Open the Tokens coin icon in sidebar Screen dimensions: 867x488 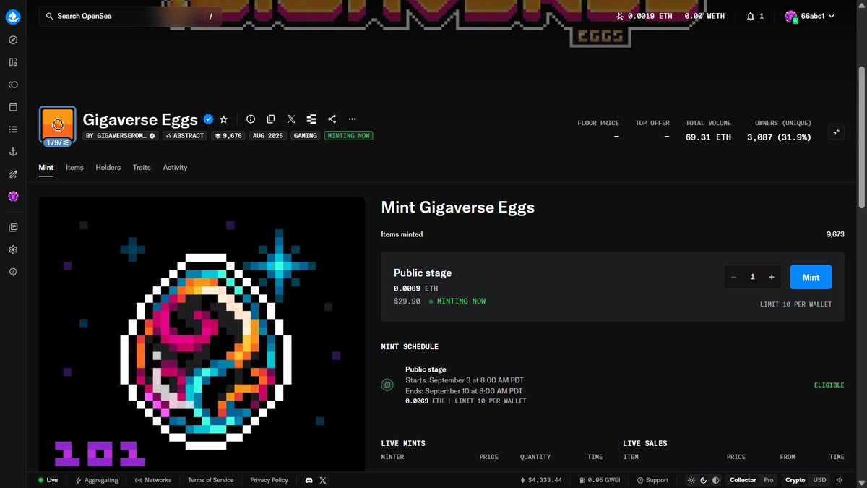13,85
